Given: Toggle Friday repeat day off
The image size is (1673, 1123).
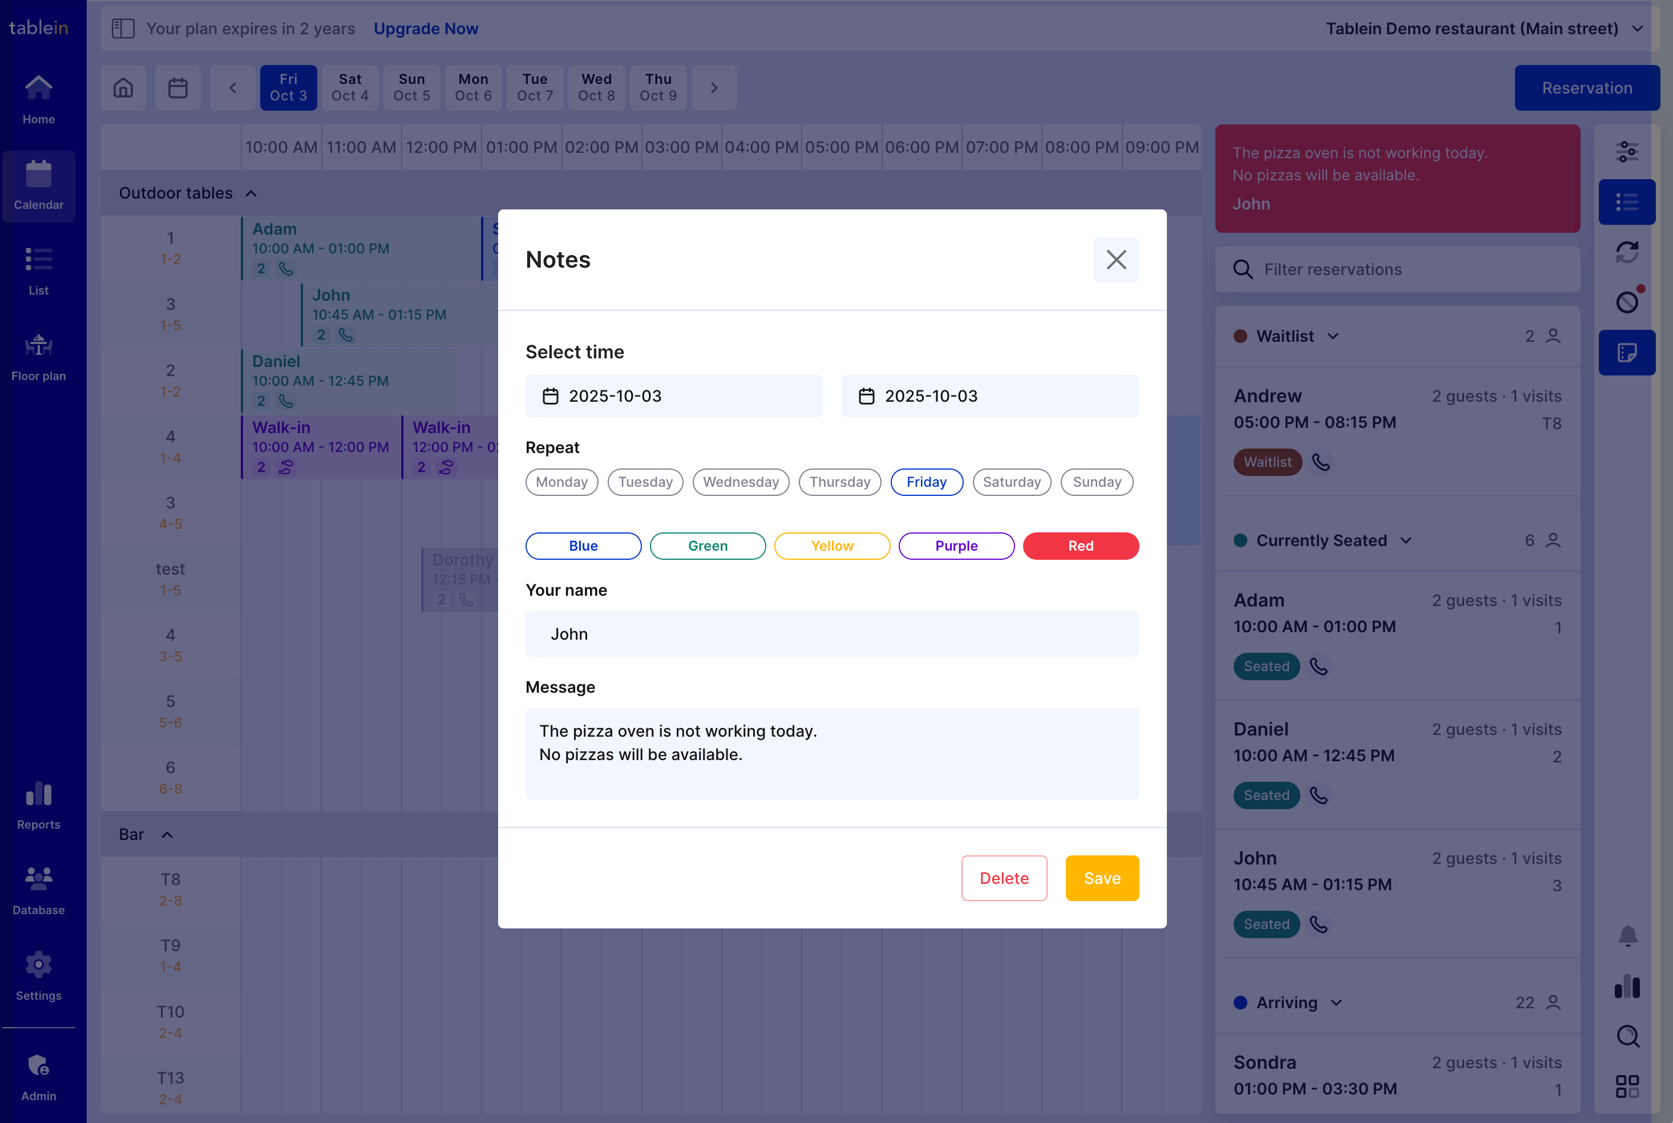Looking at the screenshot, I should [926, 482].
